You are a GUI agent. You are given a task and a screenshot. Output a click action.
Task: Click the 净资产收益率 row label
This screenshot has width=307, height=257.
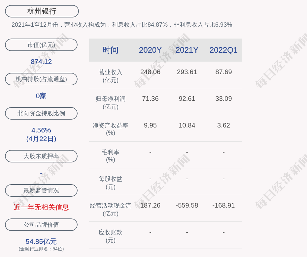point(111,129)
